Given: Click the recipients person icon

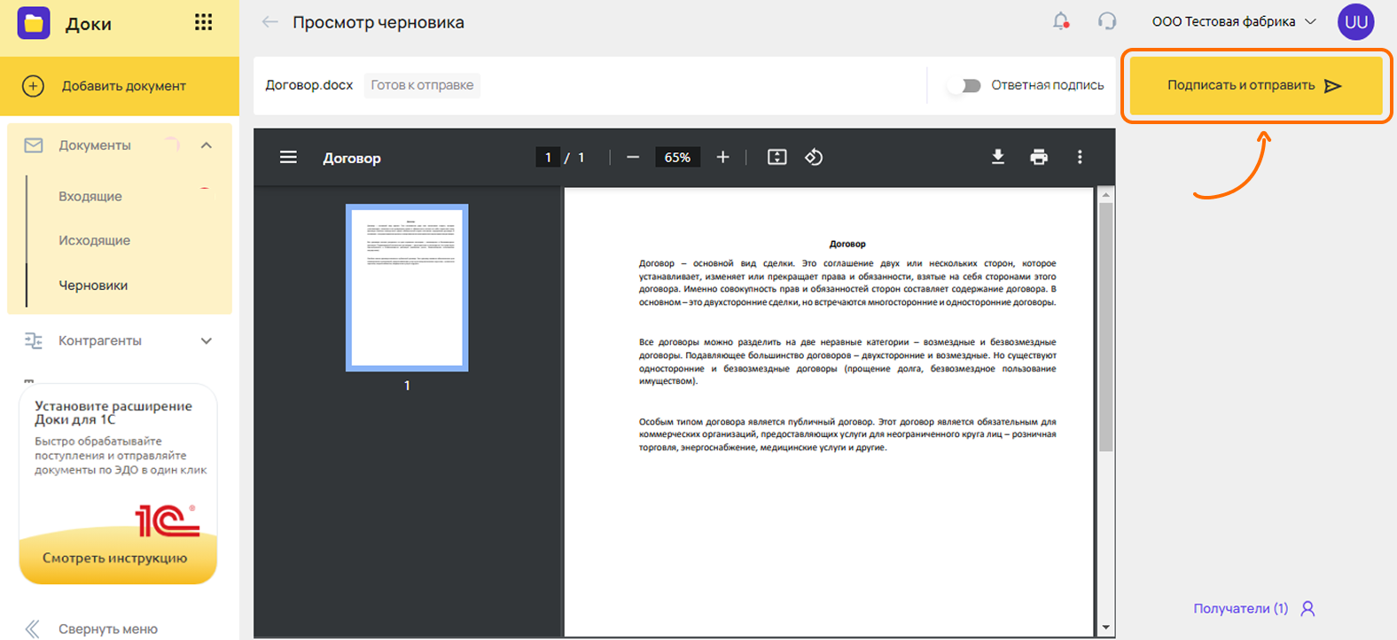Looking at the screenshot, I should click(x=1307, y=609).
